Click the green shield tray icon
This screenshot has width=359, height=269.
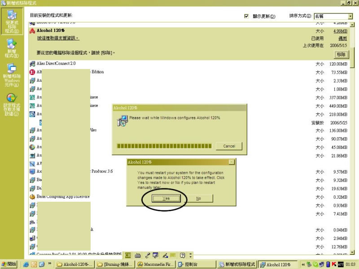click(x=315, y=265)
